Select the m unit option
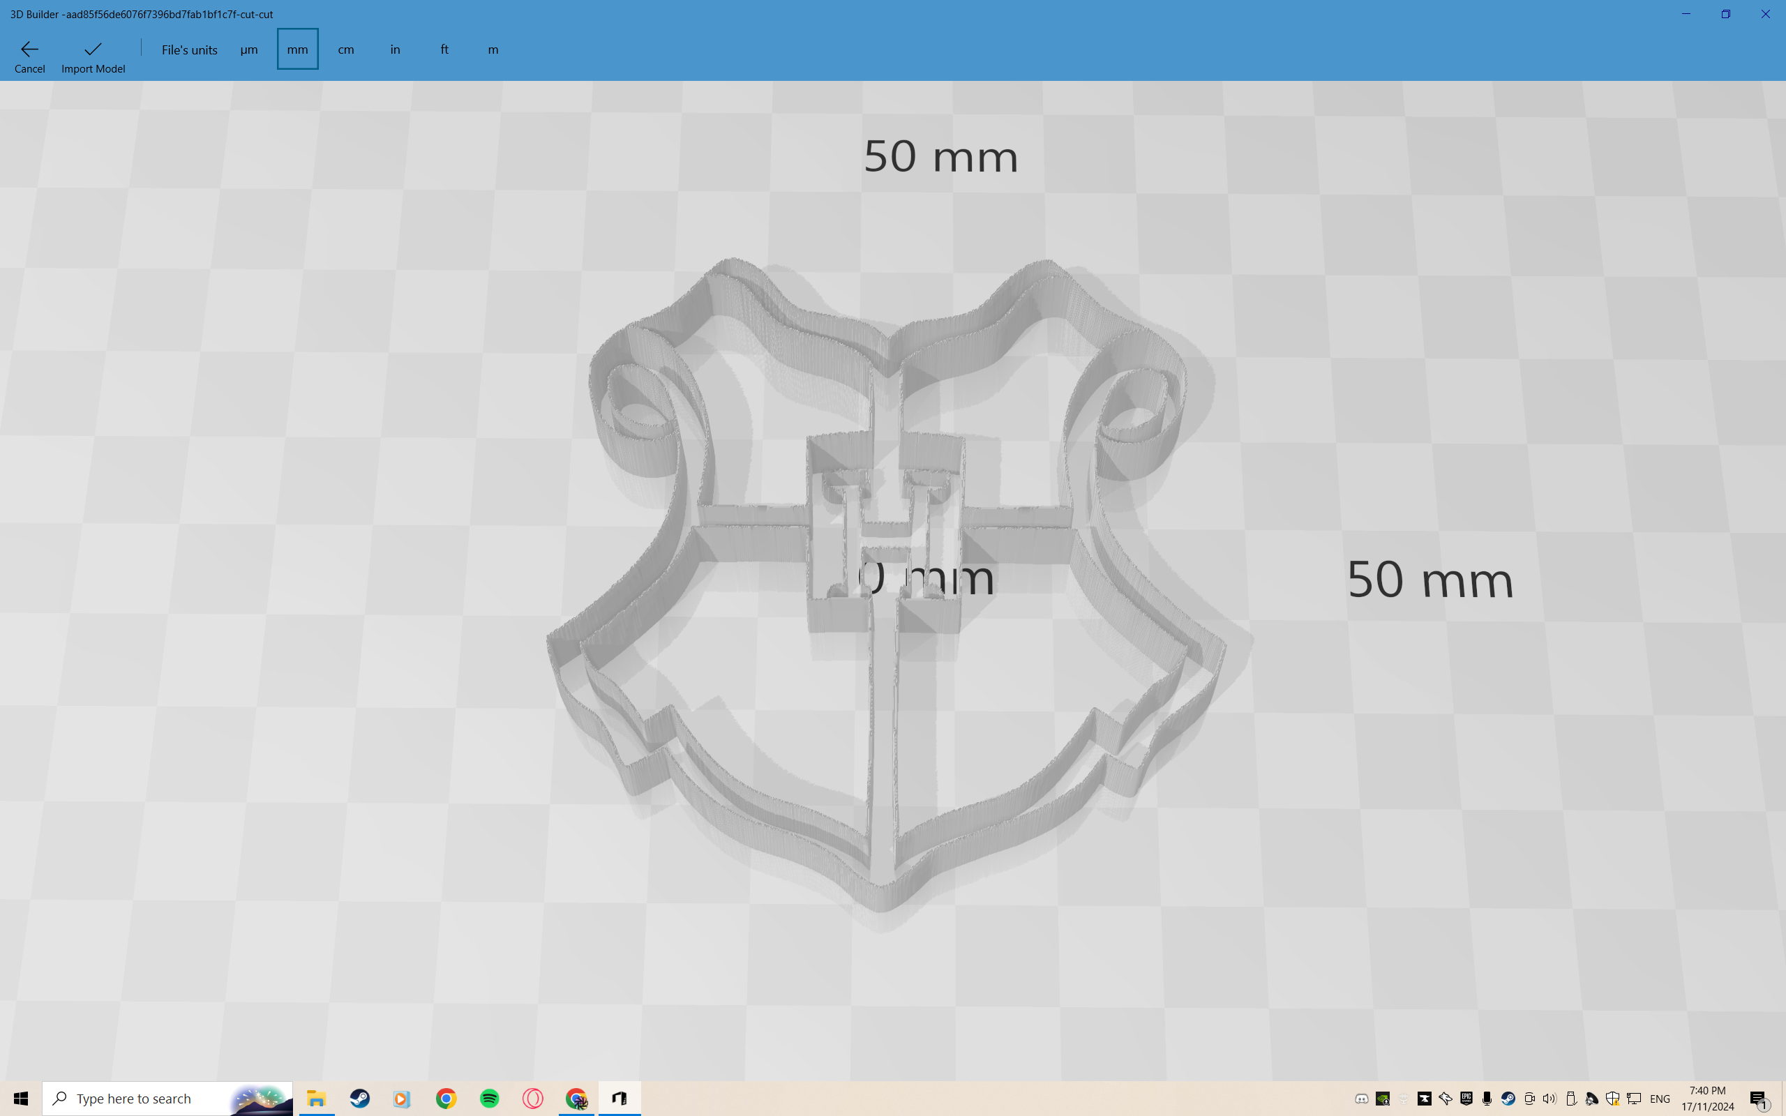Image resolution: width=1786 pixels, height=1116 pixels. 493,50
